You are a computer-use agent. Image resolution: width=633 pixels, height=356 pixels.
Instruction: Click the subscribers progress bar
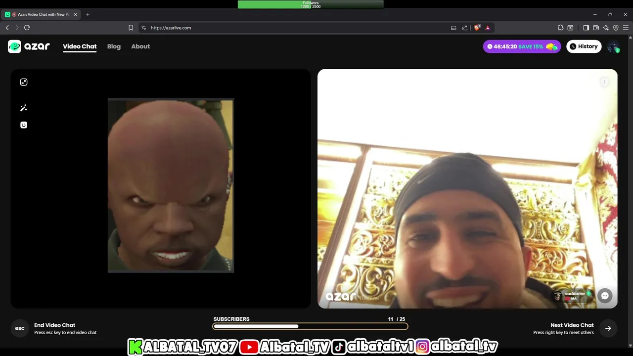tap(310, 326)
